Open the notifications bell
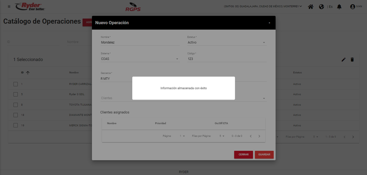Screen dimensions: 367x175 (339, 7)
